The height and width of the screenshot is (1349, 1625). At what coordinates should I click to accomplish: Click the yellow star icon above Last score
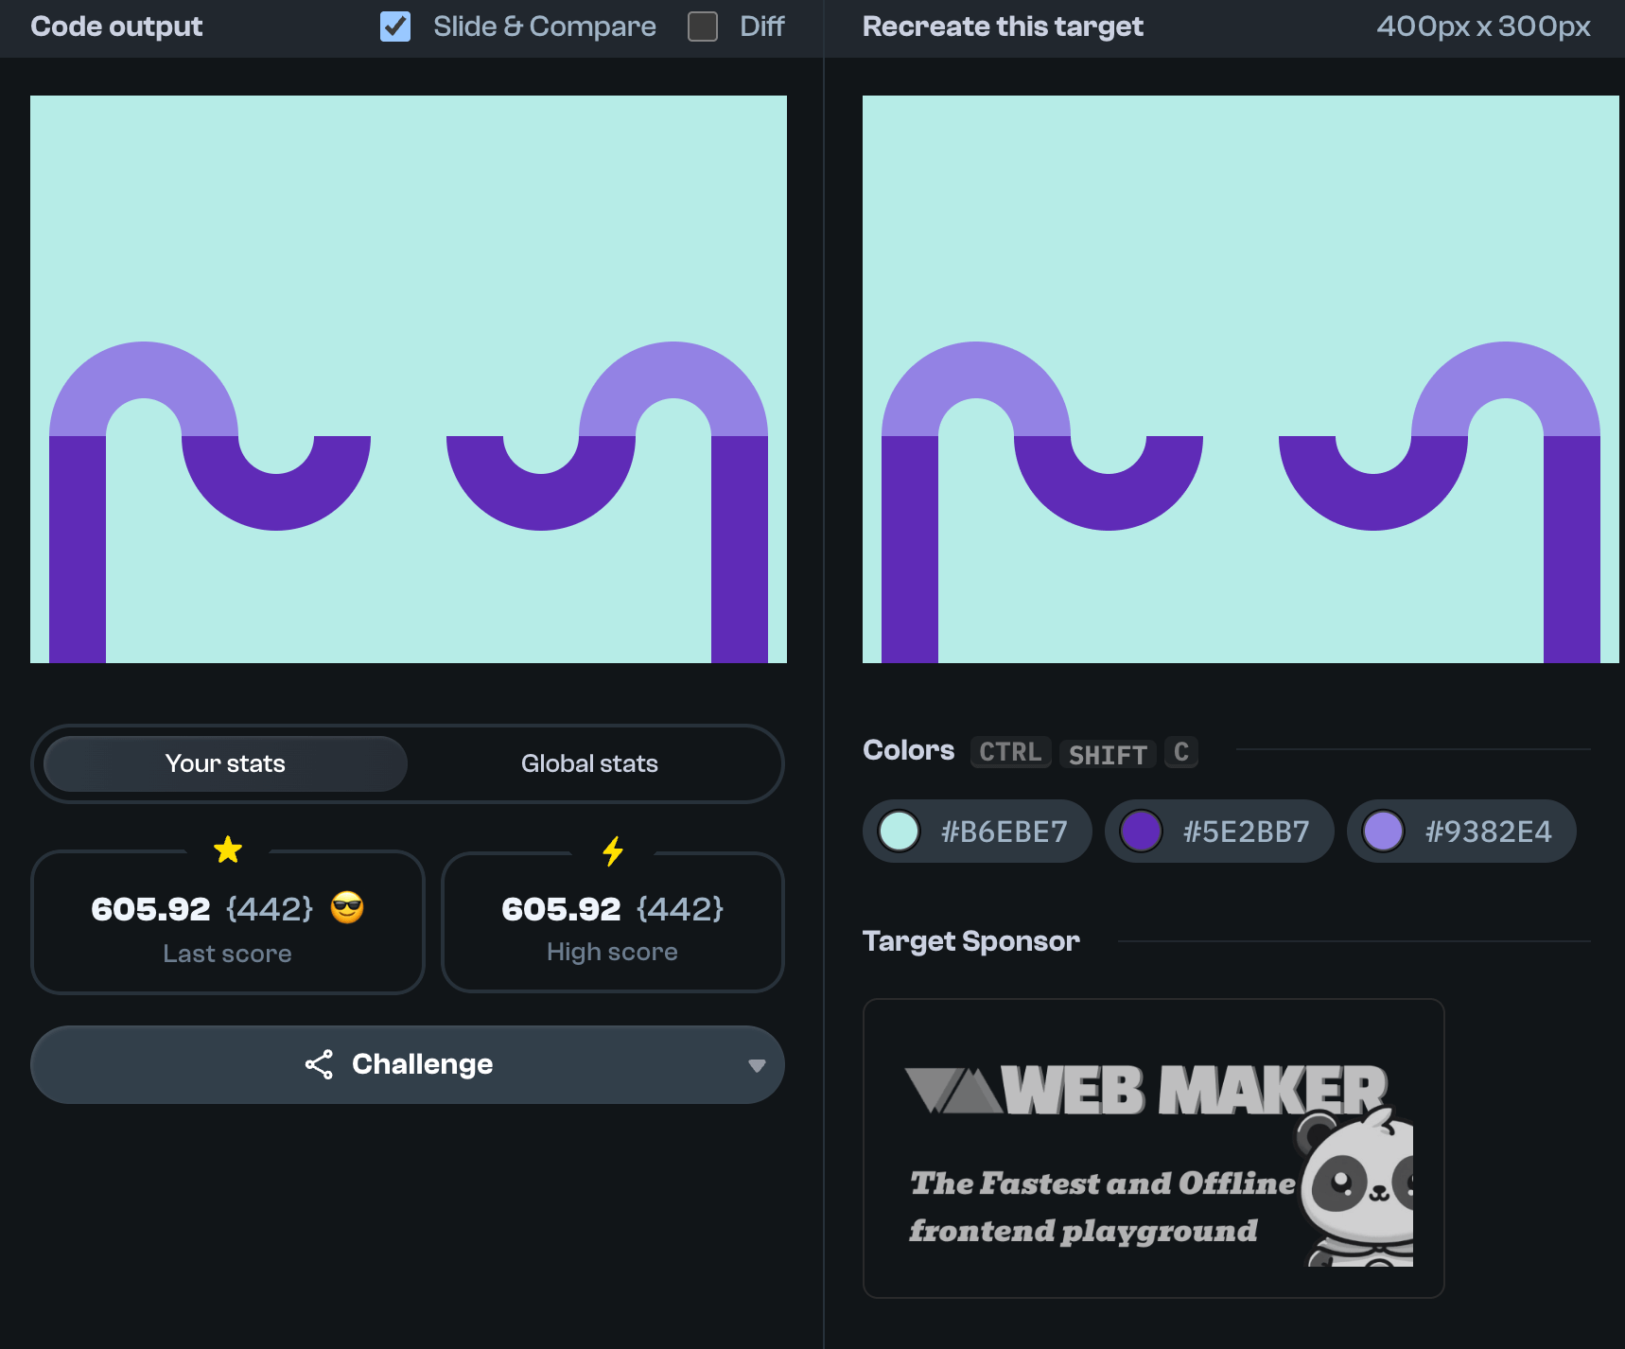coord(228,850)
